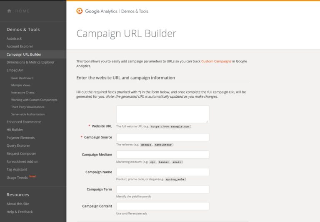Open the Basic Dashboard sub-item
The image size is (320, 222).
click(x=22, y=78)
